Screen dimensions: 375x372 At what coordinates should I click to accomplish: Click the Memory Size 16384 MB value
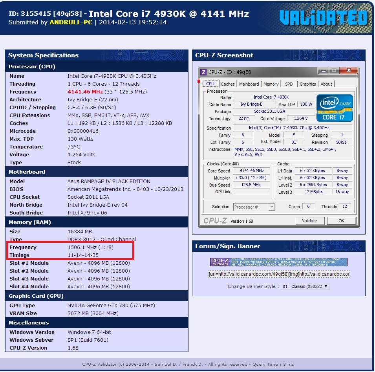click(x=80, y=232)
